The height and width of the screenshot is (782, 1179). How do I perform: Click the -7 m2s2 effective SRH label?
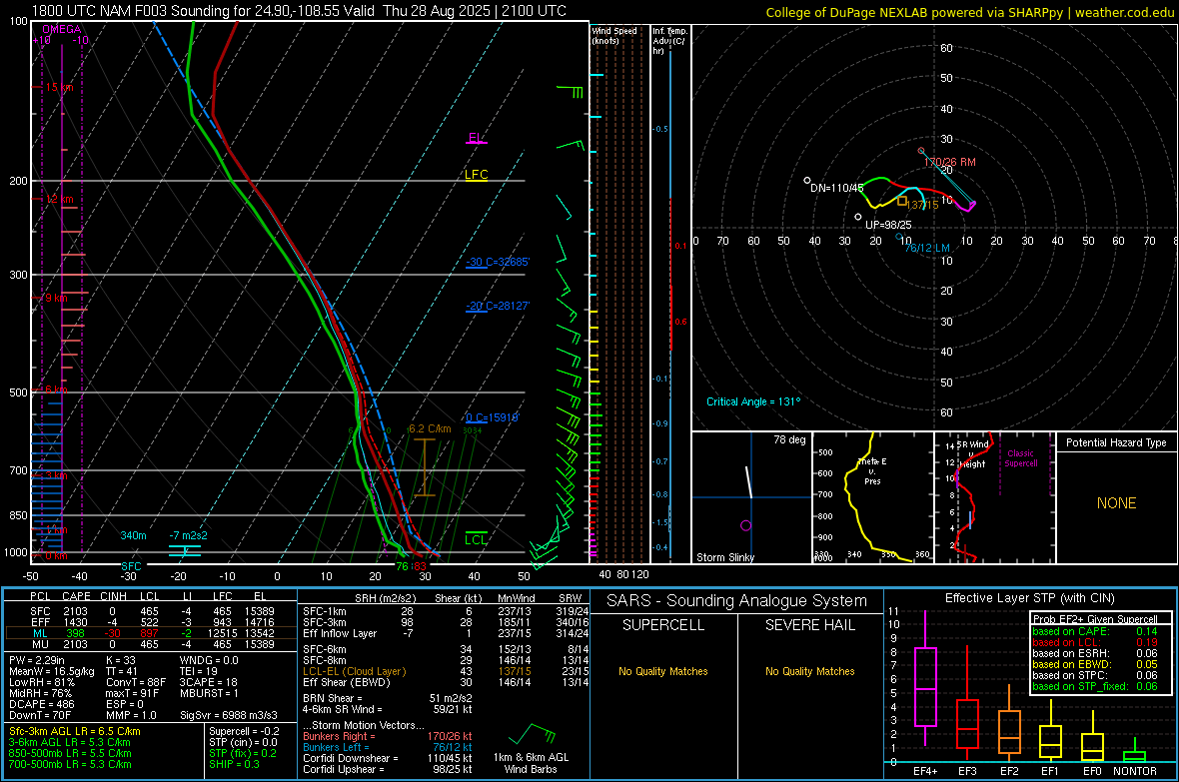(188, 535)
